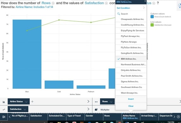Image resolution: width=181 pixels, height=123 pixels.
Task: Remove the Rows field with its x icon
Action: (x=53, y=3)
